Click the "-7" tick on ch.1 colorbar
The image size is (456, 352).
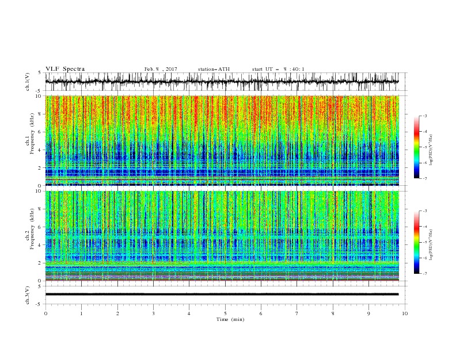[425, 178]
